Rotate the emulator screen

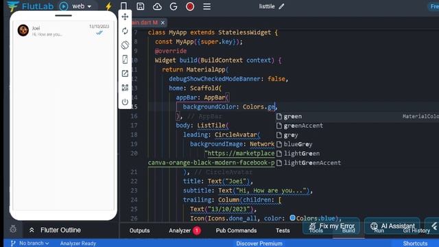point(125,45)
